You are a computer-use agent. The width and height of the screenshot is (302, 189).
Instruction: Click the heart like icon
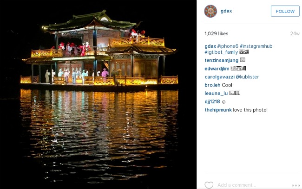click(209, 185)
